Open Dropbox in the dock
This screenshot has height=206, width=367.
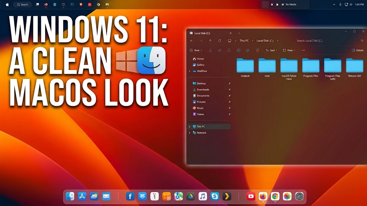tap(142, 196)
